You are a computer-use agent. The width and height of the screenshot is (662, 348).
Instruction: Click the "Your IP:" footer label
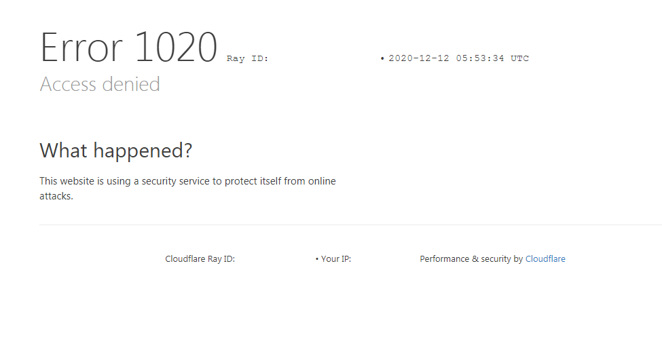pyautogui.click(x=336, y=259)
